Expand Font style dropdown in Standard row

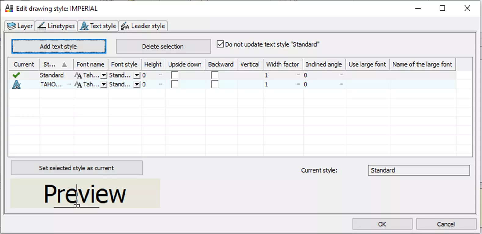(137, 75)
